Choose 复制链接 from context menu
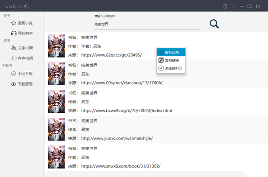This screenshot has height=177, width=268. pos(171,60)
